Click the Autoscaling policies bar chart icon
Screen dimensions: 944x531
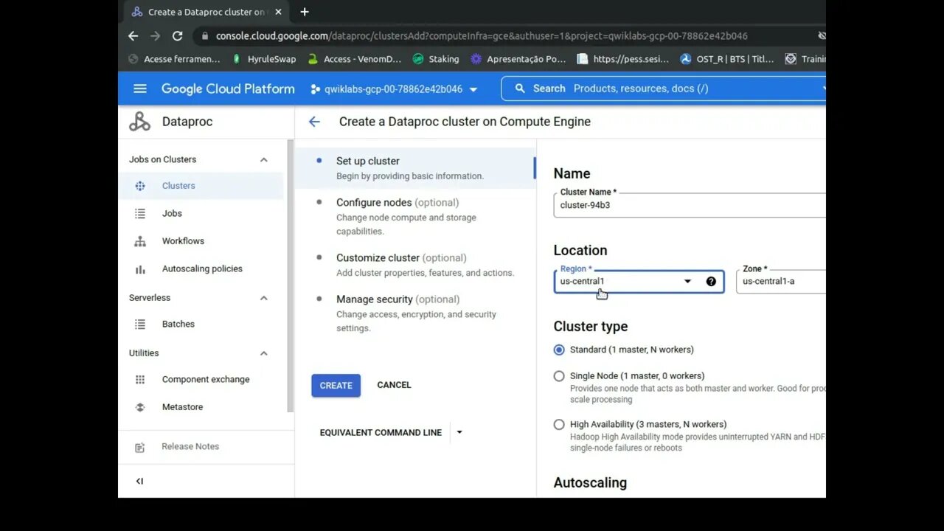[140, 269]
